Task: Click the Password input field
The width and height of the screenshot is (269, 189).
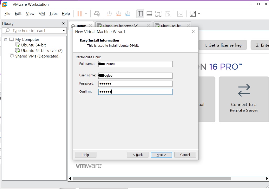Action: coord(135,84)
